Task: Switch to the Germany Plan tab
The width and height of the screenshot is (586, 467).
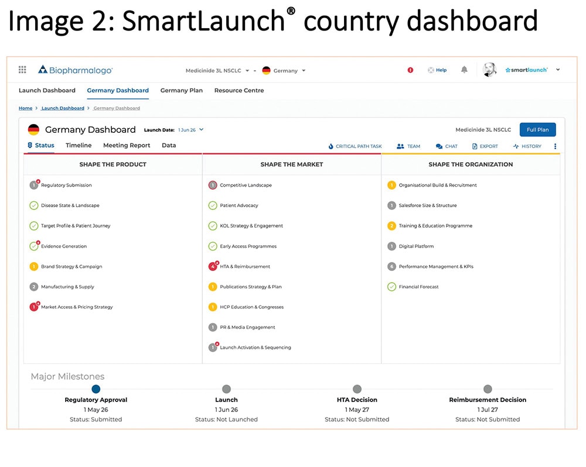Action: [181, 91]
